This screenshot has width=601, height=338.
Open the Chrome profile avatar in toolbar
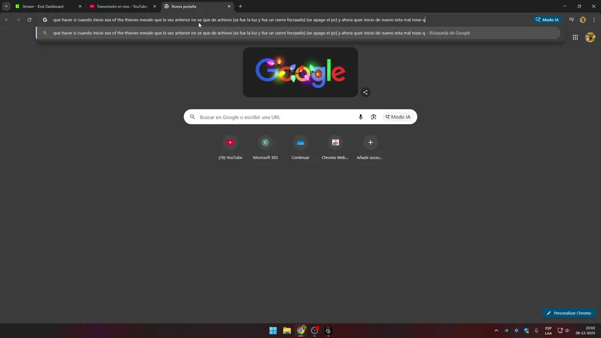tap(583, 20)
